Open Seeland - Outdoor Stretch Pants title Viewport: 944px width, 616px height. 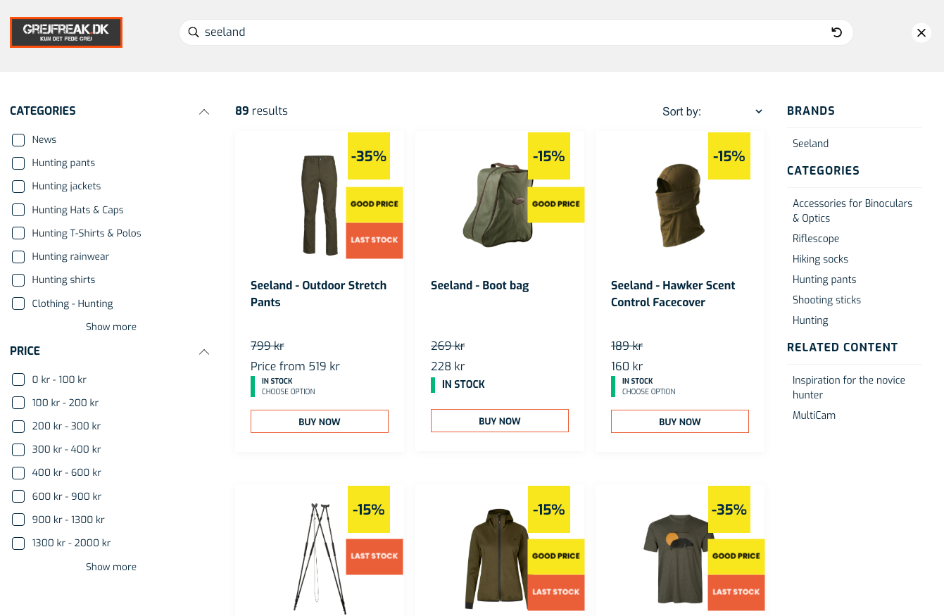tap(318, 294)
